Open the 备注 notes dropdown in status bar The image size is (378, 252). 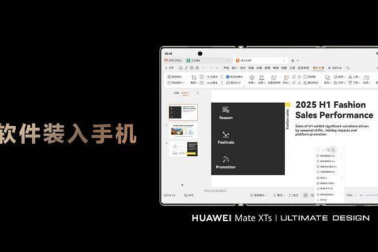point(279,195)
